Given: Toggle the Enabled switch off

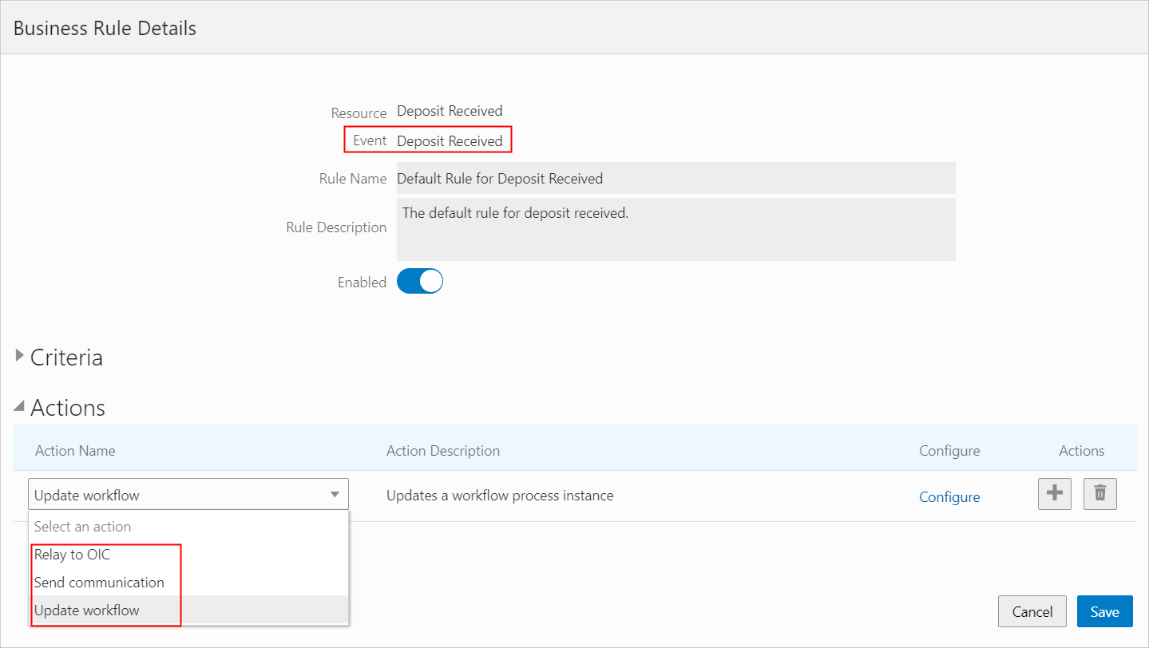Looking at the screenshot, I should (420, 282).
